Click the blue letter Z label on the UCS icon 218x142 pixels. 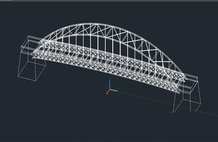[110, 79]
